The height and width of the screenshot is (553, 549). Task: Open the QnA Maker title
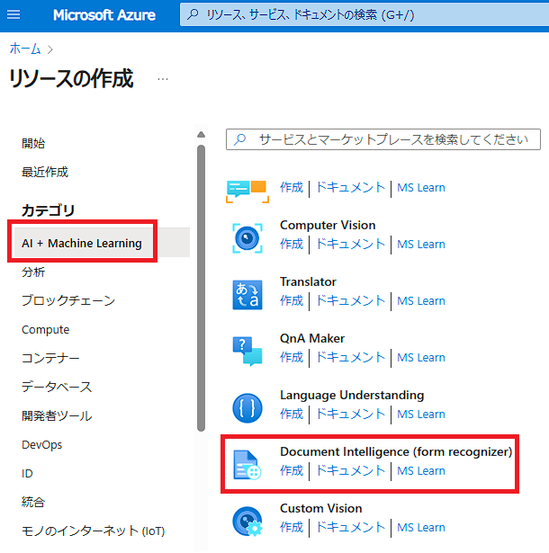coord(312,339)
